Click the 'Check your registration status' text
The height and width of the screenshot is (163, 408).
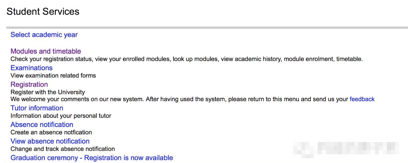pos(51,60)
